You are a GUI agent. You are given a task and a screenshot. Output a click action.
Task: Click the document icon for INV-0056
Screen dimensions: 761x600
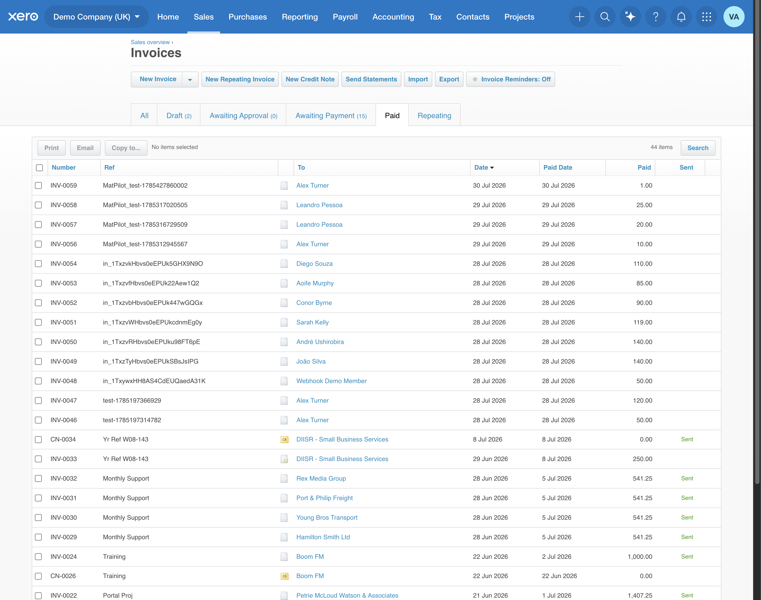284,244
